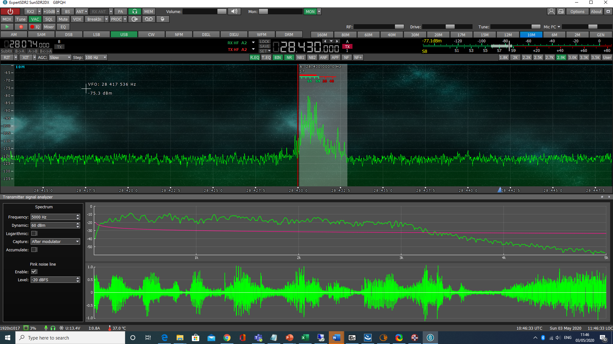This screenshot has width=613, height=344.
Task: Start IQ recording with the IQ icon
Action: click(x=35, y=27)
